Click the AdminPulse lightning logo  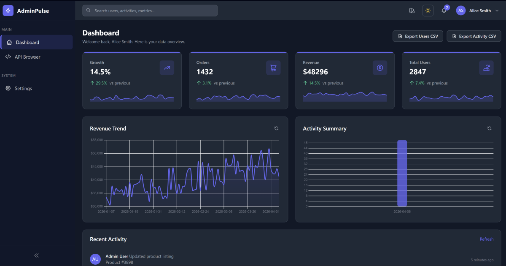point(8,10)
